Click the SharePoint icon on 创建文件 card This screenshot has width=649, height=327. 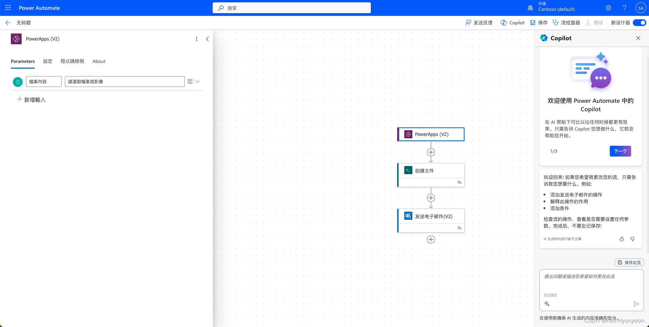point(408,170)
